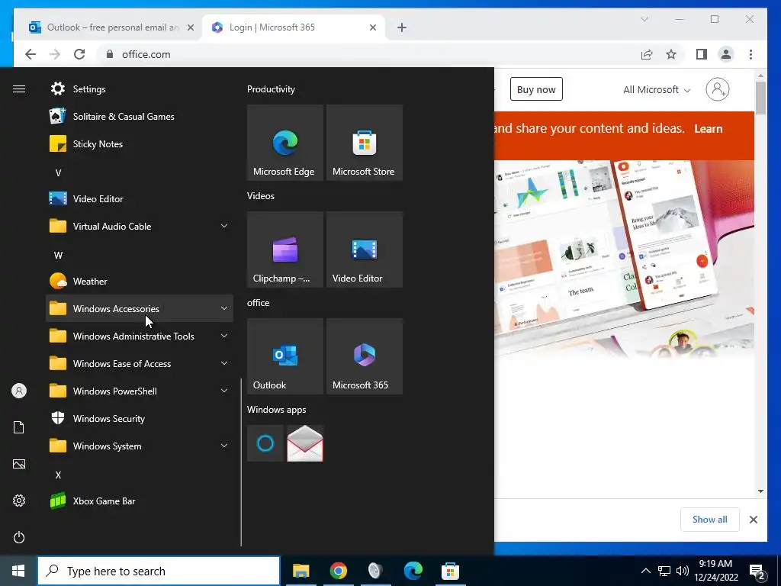Click the office.com address bar

[367, 54]
